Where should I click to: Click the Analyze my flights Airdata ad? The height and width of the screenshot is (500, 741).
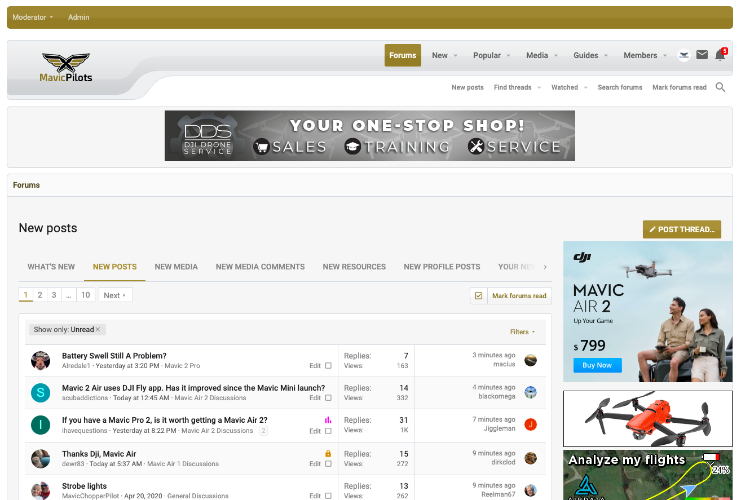[648, 475]
